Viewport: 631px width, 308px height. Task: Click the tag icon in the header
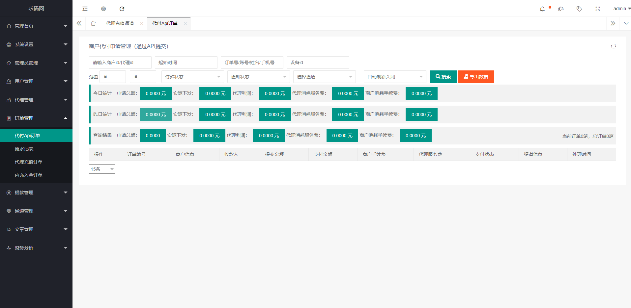point(579,9)
